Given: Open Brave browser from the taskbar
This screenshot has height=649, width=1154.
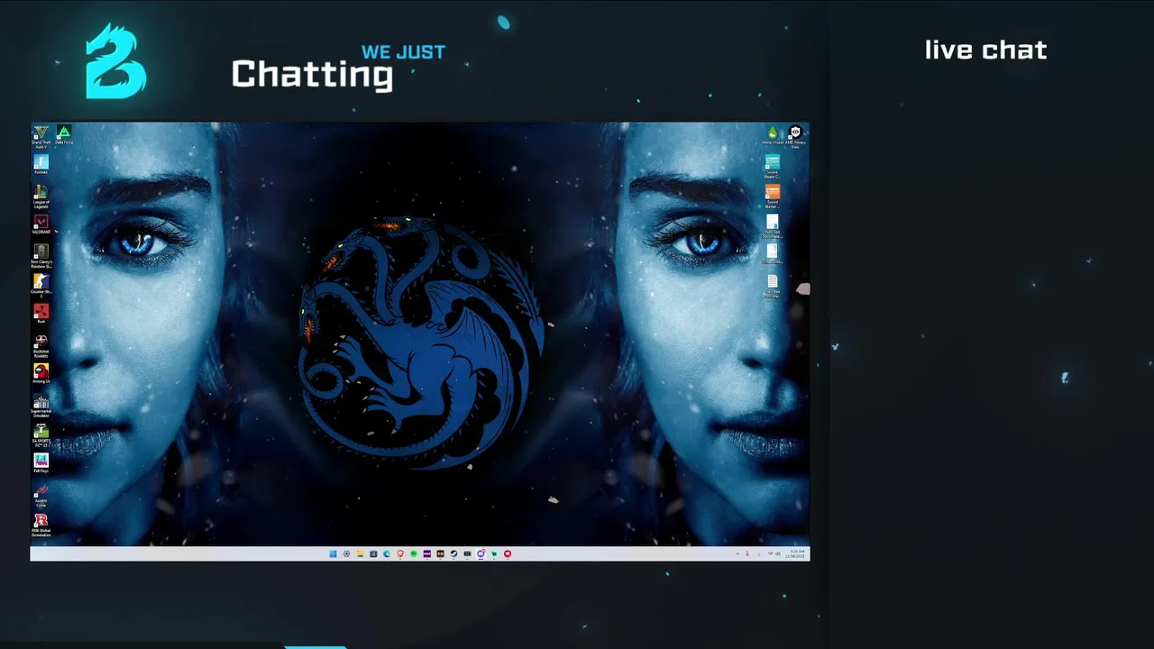Looking at the screenshot, I should click(400, 553).
